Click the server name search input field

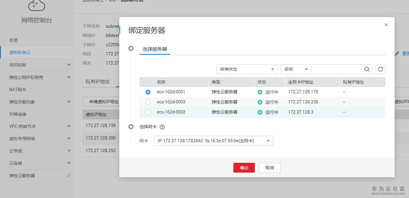[336, 69]
